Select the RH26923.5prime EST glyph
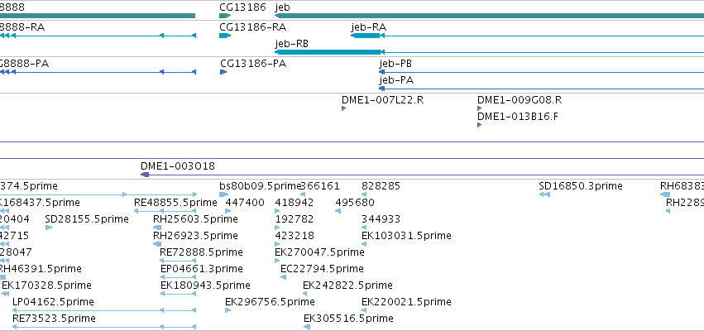The width and height of the screenshot is (704, 331). coord(157,244)
